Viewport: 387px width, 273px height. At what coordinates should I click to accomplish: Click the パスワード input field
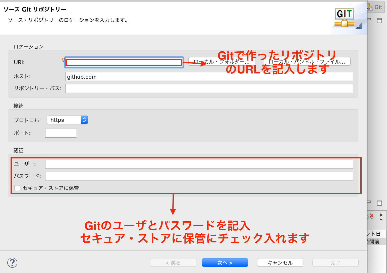[199, 176]
